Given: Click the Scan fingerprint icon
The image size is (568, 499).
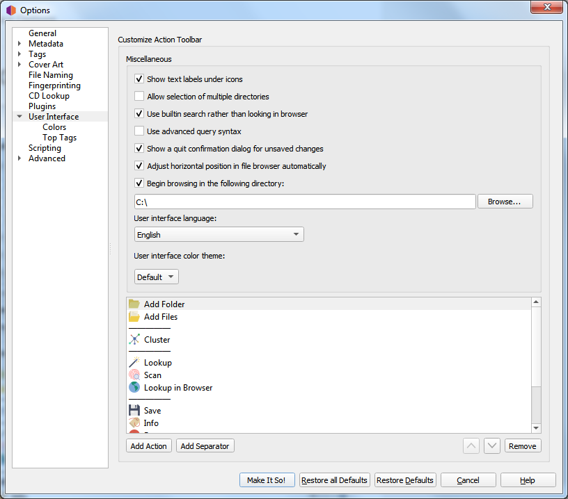Looking at the screenshot, I should [134, 375].
